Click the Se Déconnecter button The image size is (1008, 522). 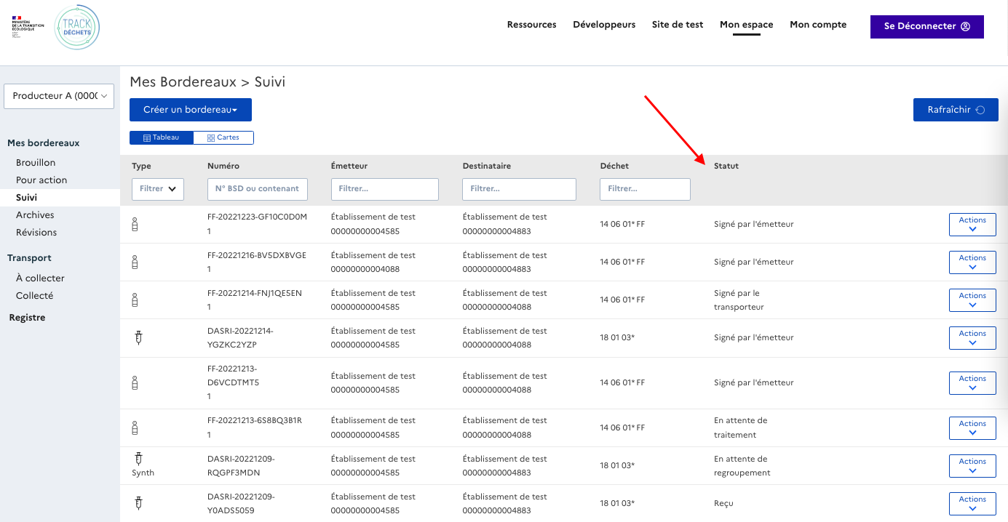click(926, 26)
